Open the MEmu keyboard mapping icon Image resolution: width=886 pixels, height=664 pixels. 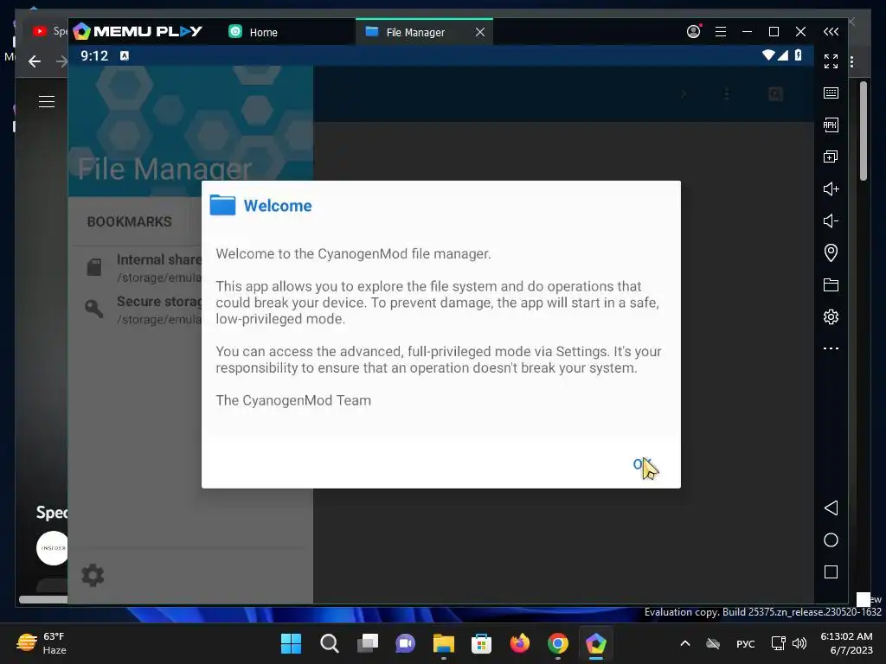click(831, 93)
